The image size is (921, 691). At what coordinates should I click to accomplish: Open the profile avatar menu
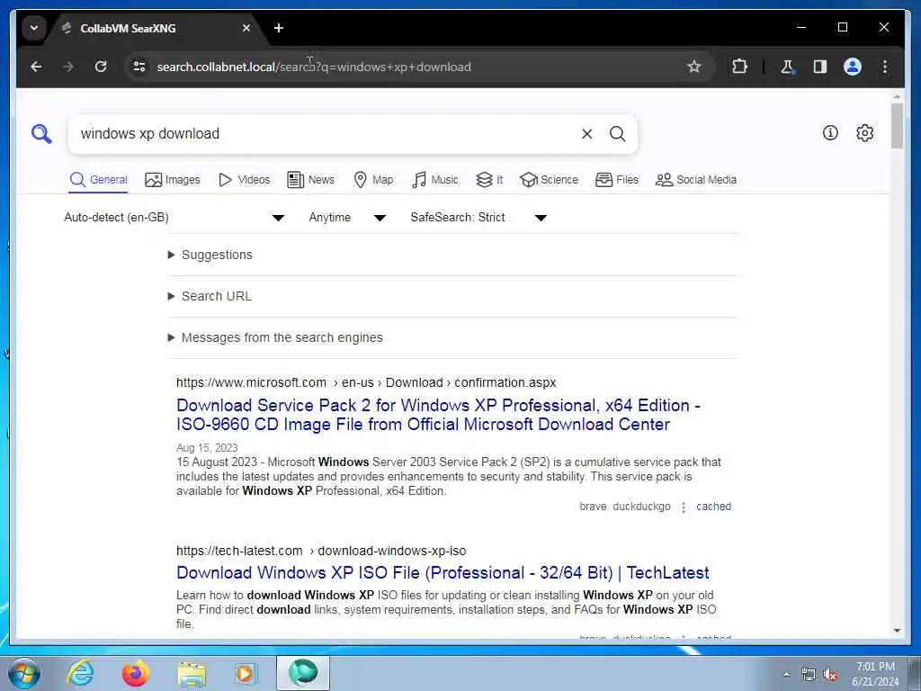[x=853, y=67]
